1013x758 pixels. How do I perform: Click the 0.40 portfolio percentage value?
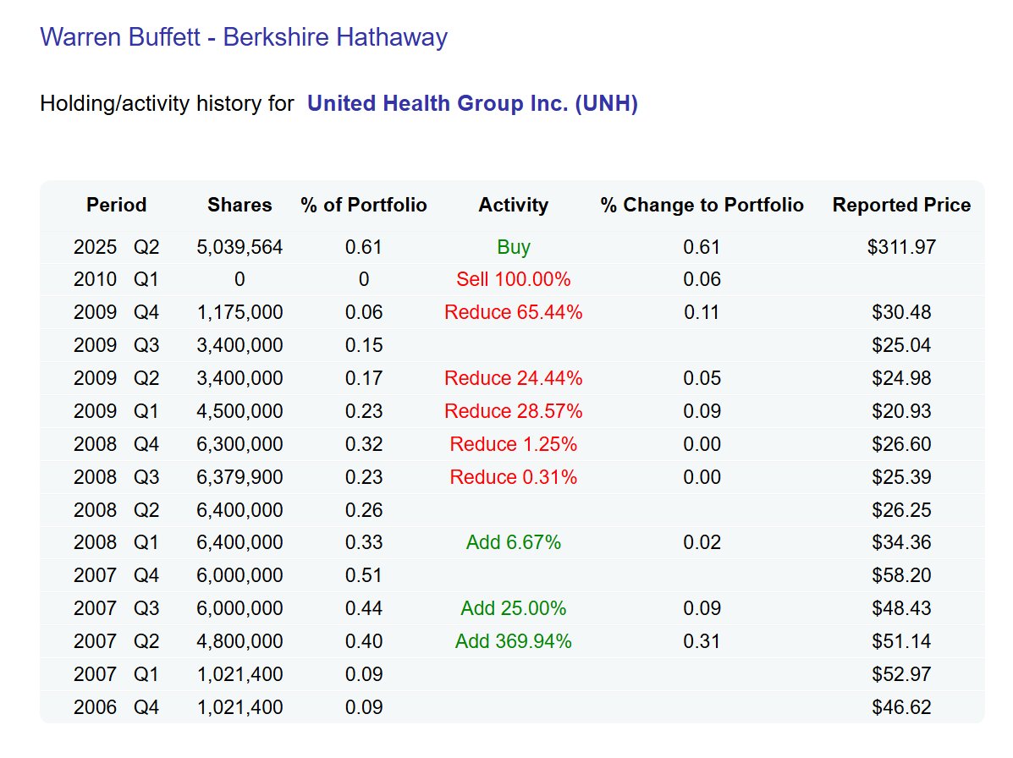click(x=364, y=641)
